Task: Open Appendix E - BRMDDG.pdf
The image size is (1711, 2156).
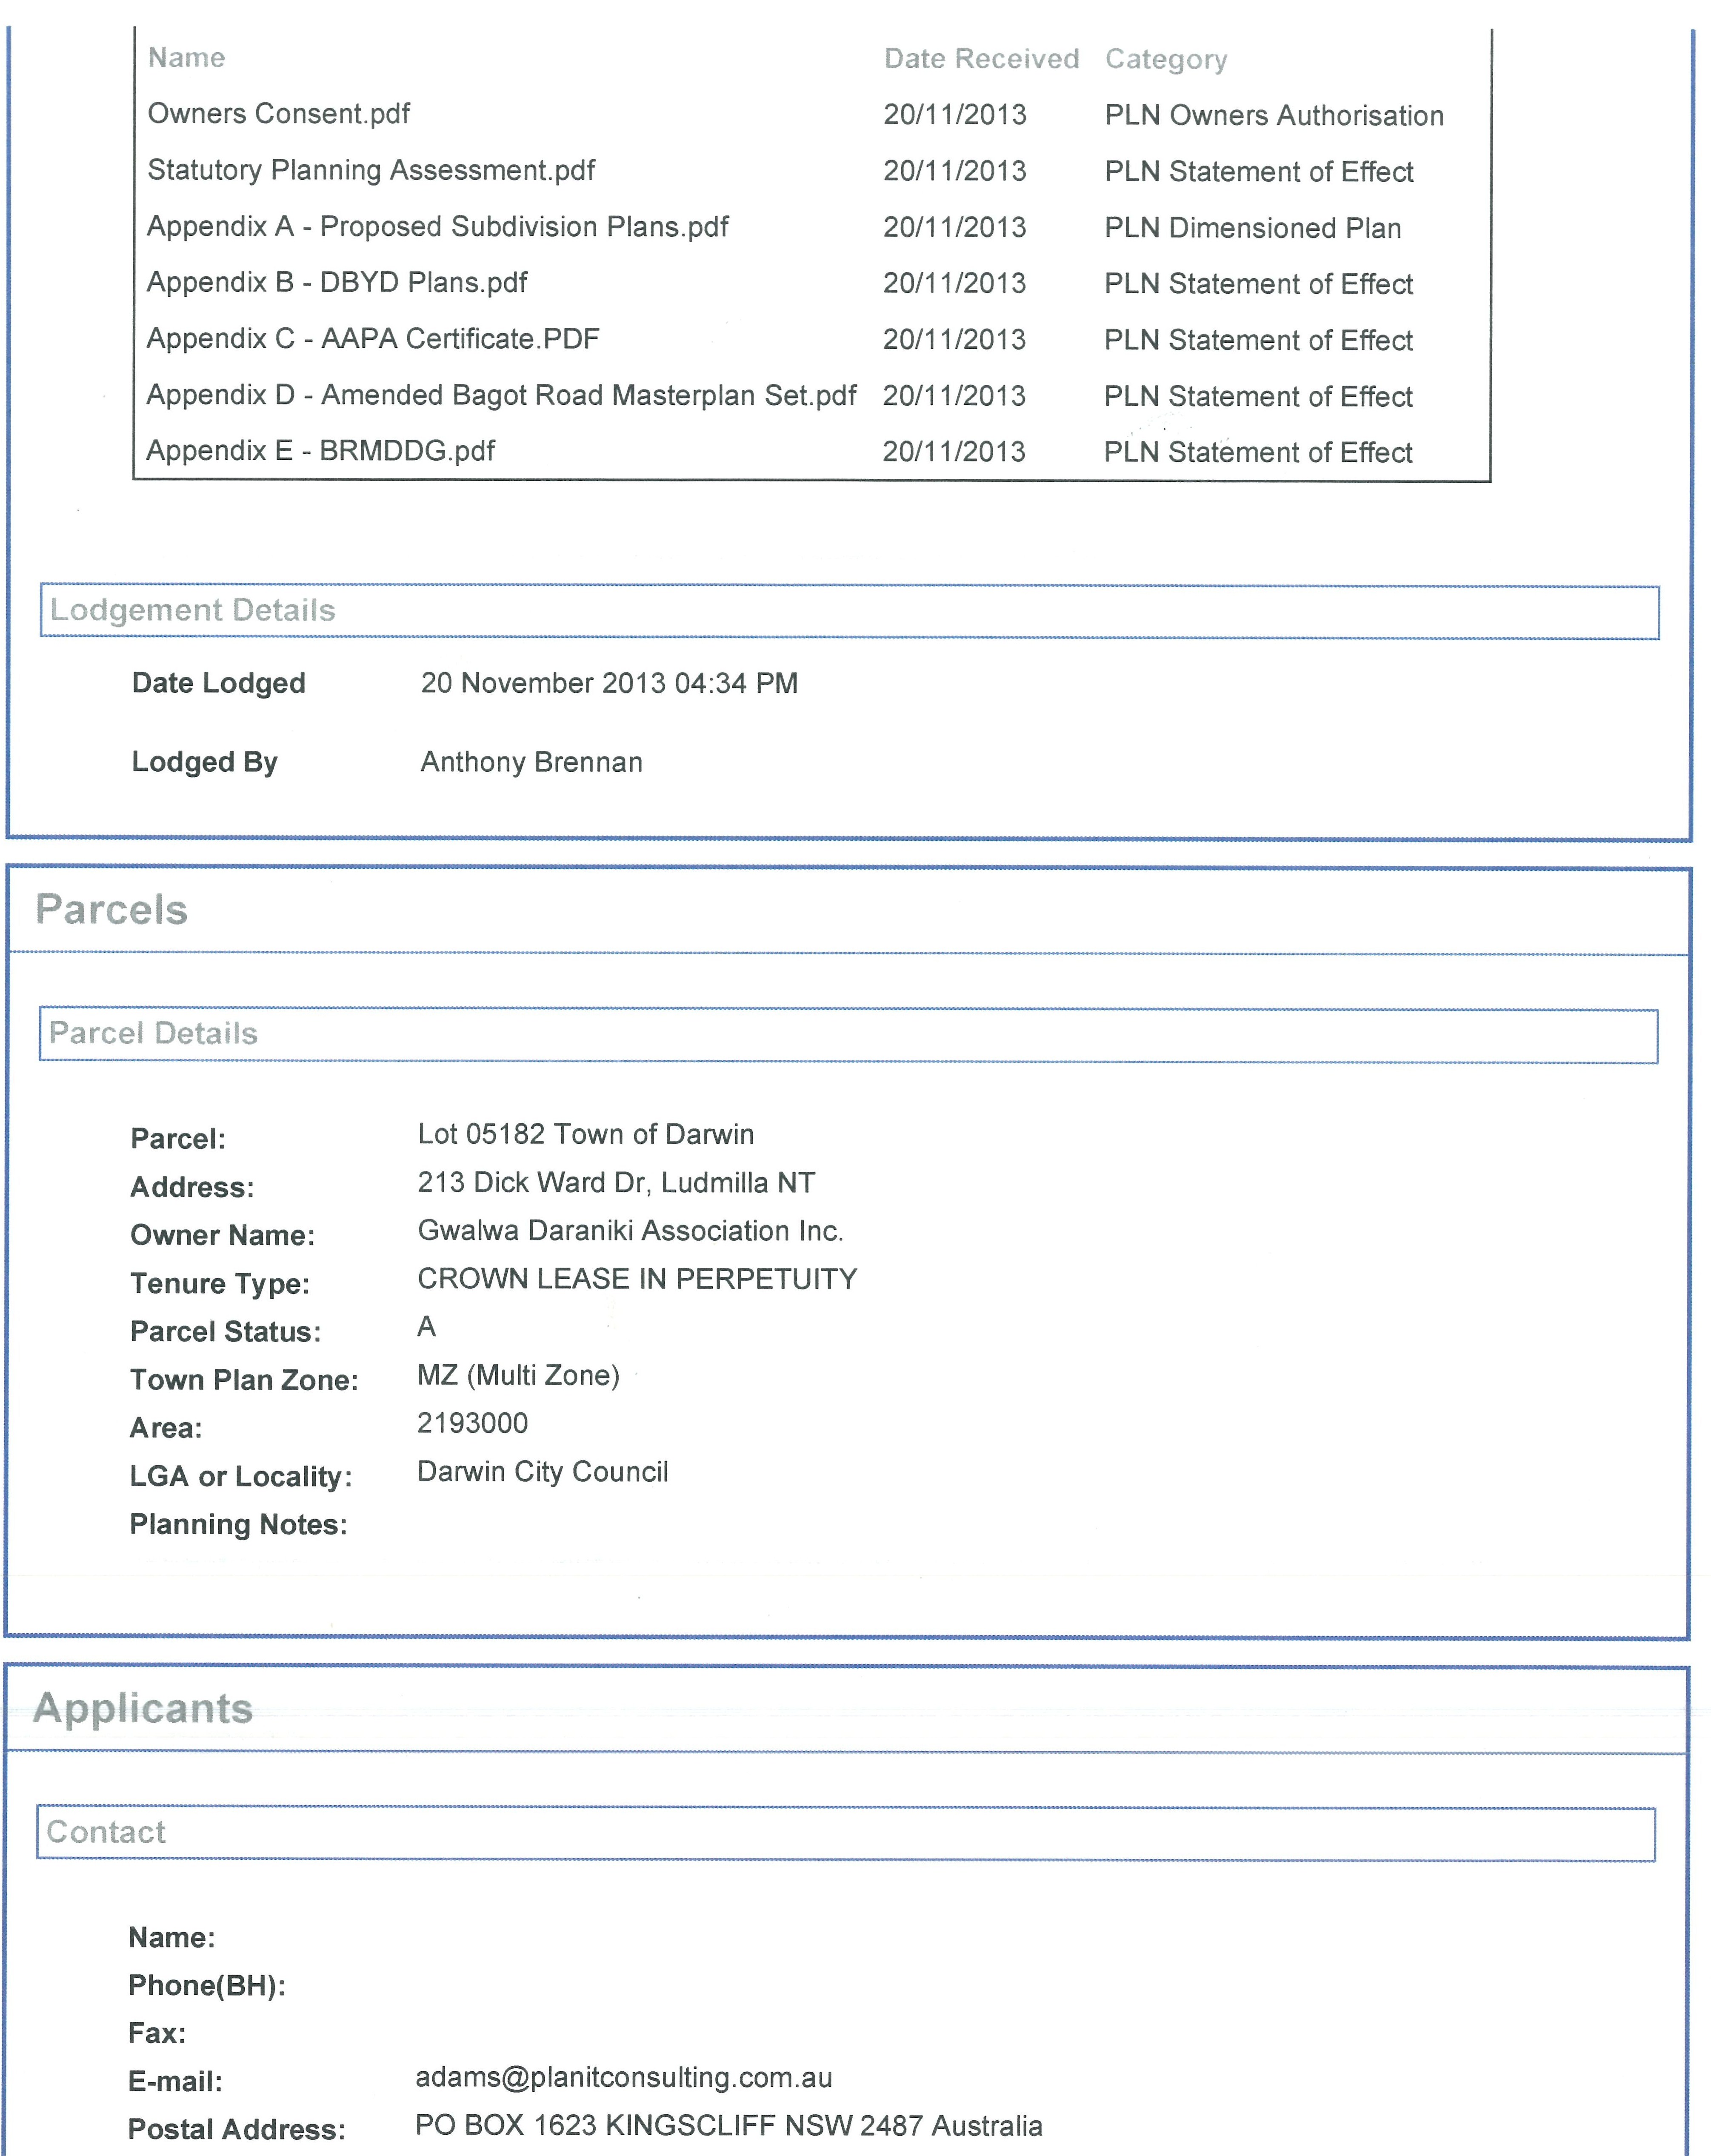Action: click(x=321, y=451)
